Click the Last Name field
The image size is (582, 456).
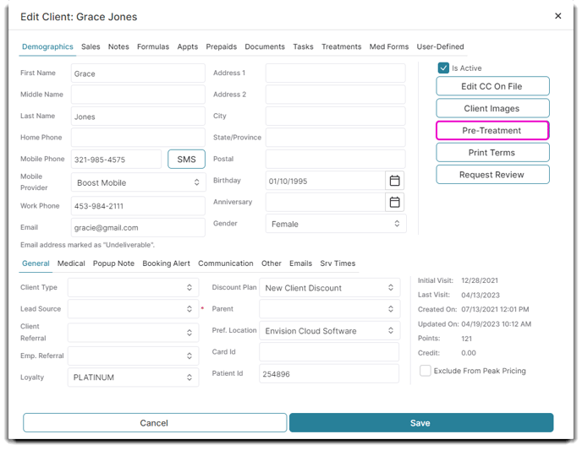click(x=138, y=117)
